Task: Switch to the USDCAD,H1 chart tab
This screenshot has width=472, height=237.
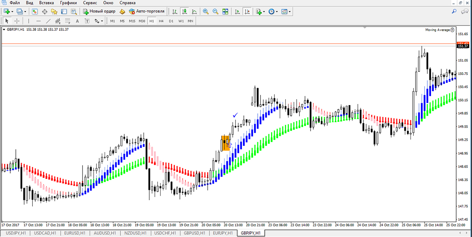Action: (x=45, y=233)
